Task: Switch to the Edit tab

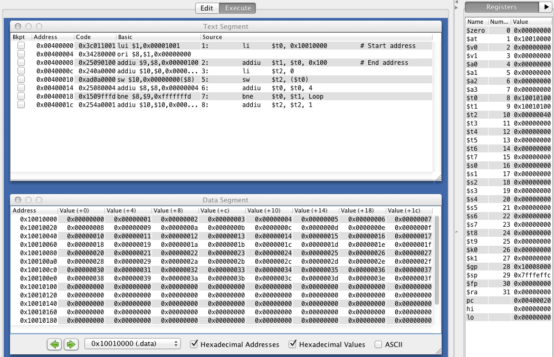Action: [207, 8]
